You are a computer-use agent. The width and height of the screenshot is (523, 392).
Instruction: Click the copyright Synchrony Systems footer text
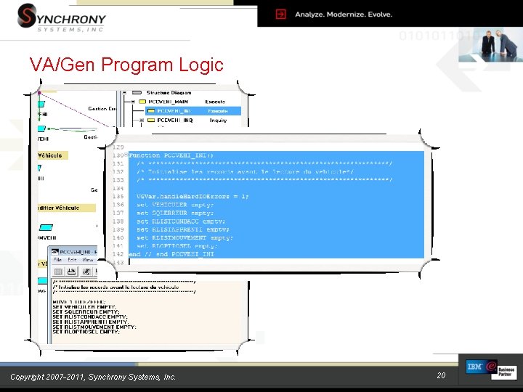tap(93, 377)
